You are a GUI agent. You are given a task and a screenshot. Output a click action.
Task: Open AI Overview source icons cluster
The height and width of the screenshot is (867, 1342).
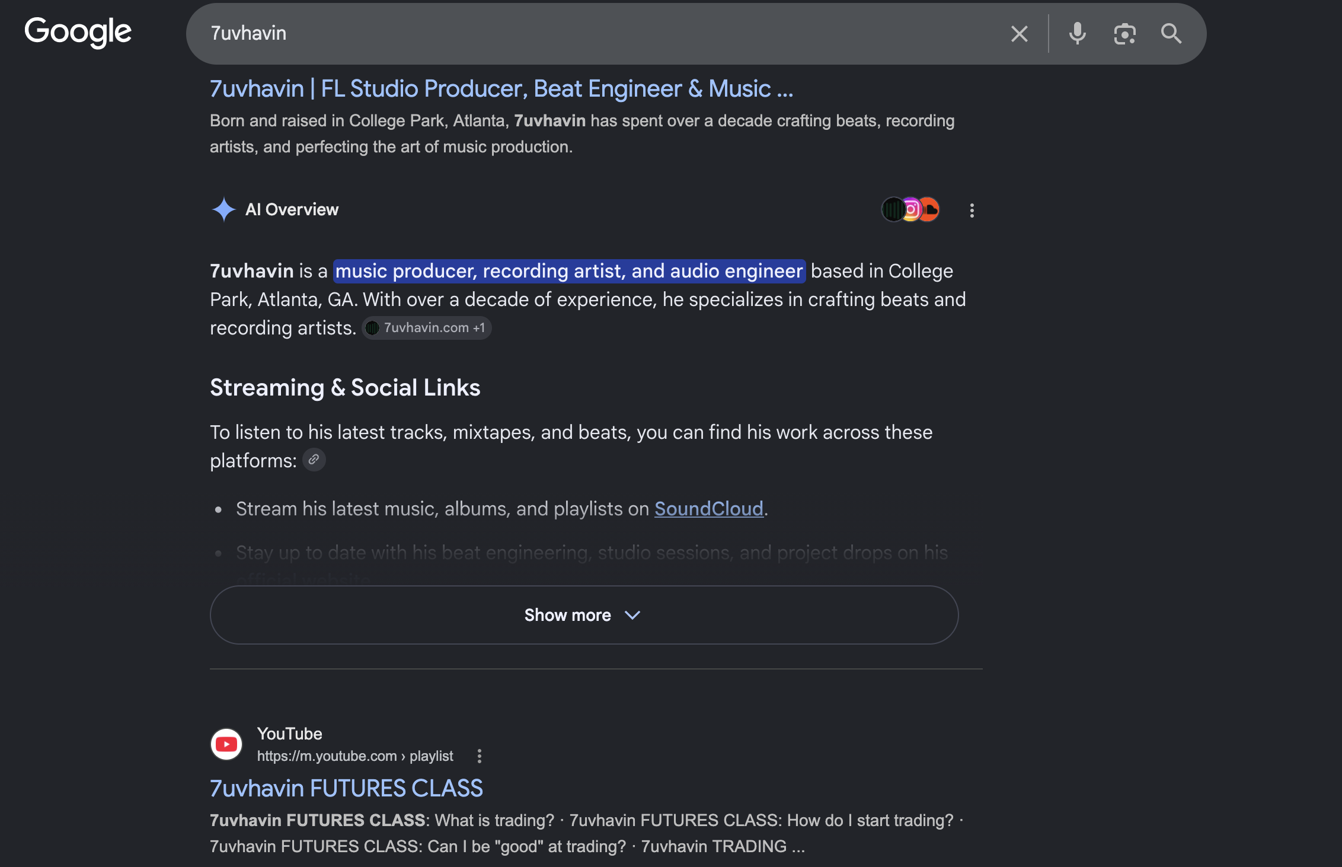tap(910, 209)
